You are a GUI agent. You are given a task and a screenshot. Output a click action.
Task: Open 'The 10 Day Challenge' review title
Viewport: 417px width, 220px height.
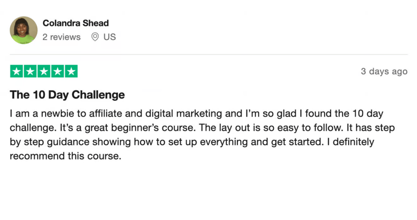(x=67, y=95)
